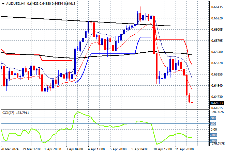The height and width of the screenshot is (153, 225).
Task: Select price scale value 0.66435
Action: [x=217, y=7]
